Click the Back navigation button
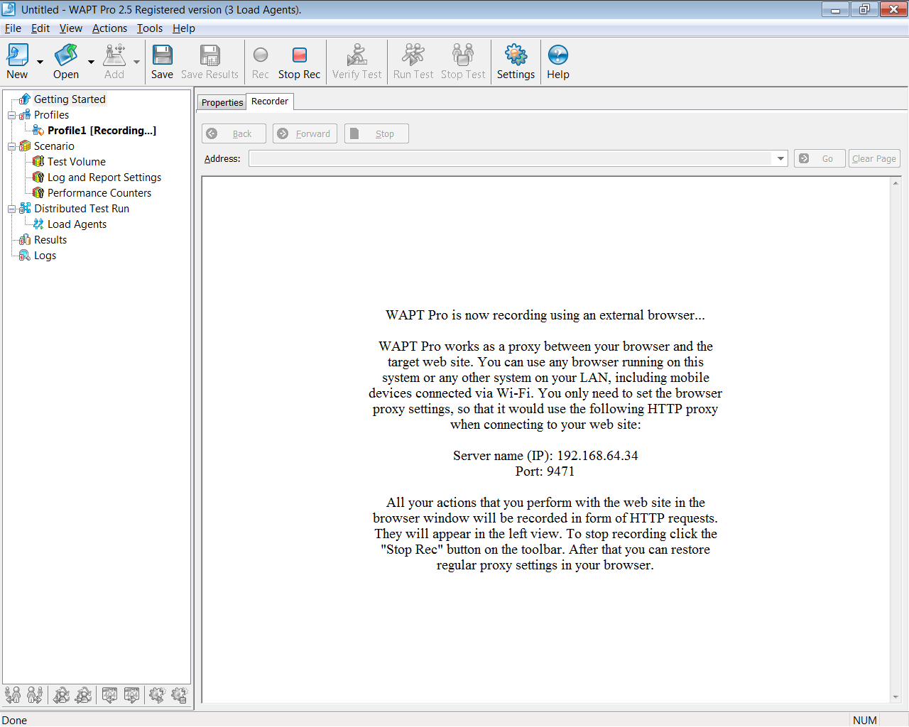This screenshot has height=727, width=909. 234,133
